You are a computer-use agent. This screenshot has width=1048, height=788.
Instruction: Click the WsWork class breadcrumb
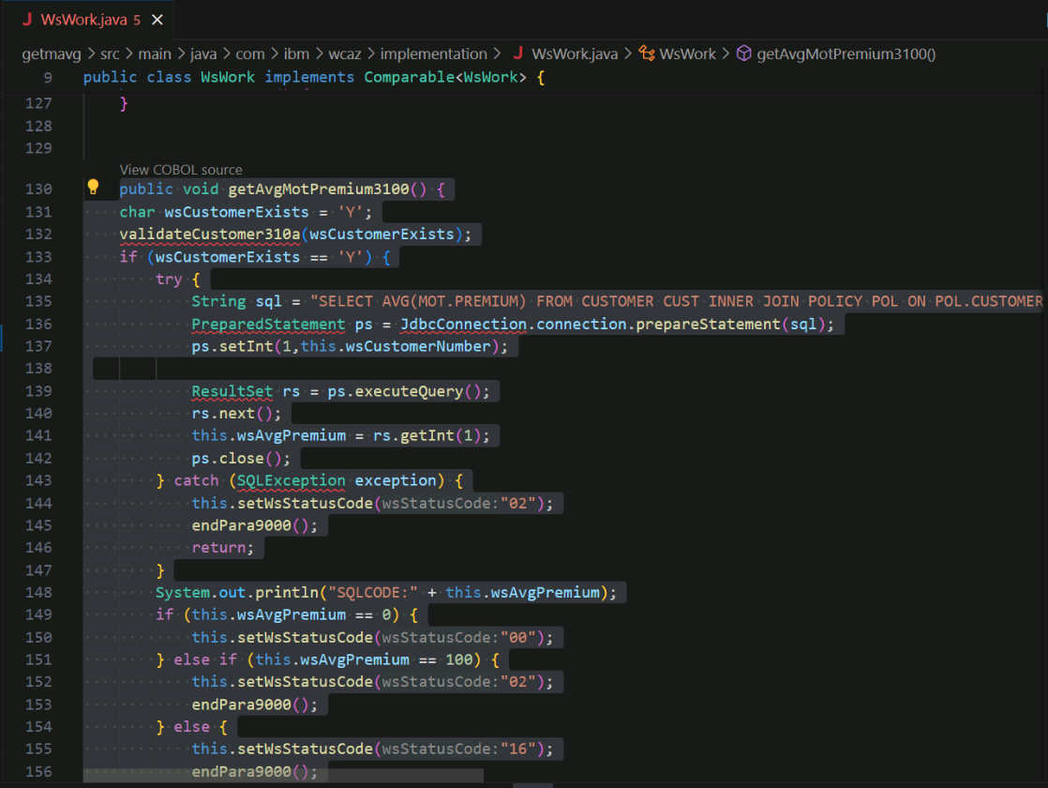[x=687, y=54]
